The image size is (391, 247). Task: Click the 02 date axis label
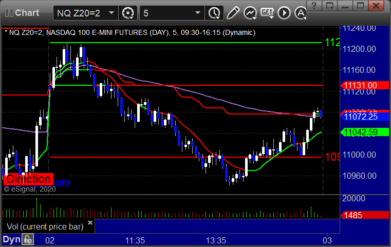point(50,240)
